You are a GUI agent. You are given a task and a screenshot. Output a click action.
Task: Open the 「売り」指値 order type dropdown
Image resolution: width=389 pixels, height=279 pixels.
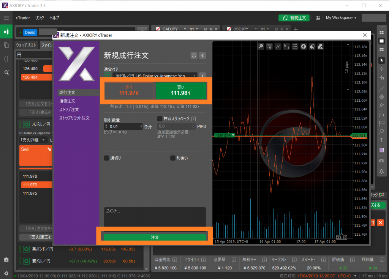coord(33,140)
